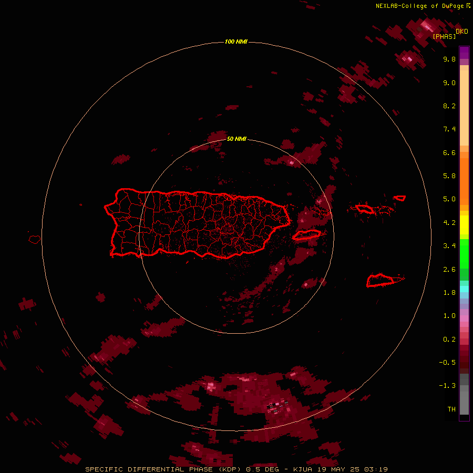The height and width of the screenshot is (473, 473).
Task: Click the purple top band of color bar
Action: (x=464, y=53)
